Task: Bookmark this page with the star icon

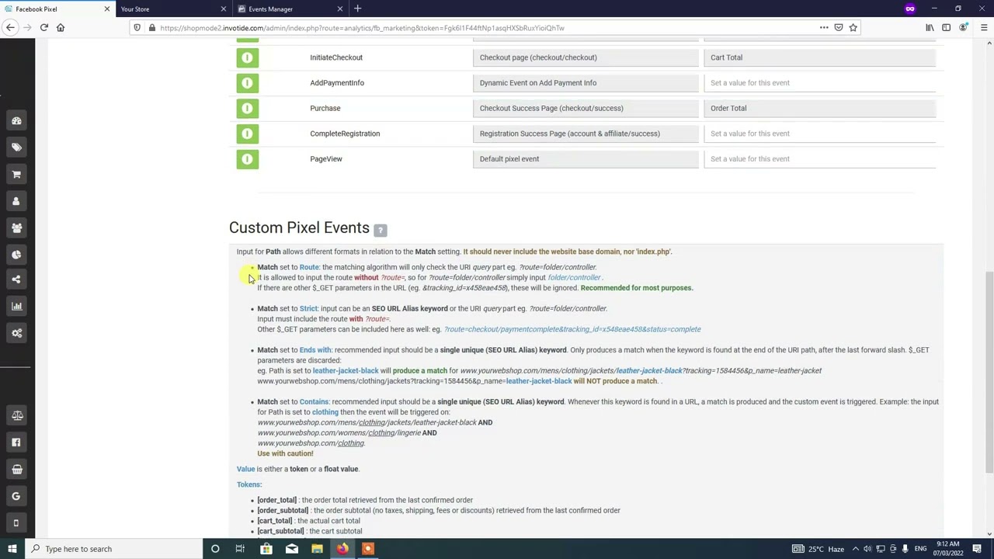Action: [x=853, y=28]
